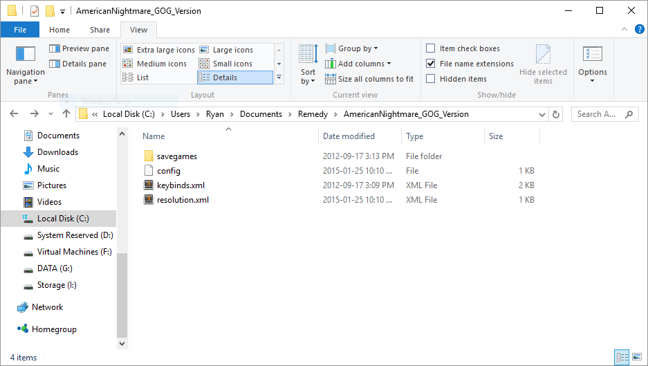This screenshot has width=648, height=366.
Task: Uncheck File name extensions
Action: coord(431,64)
